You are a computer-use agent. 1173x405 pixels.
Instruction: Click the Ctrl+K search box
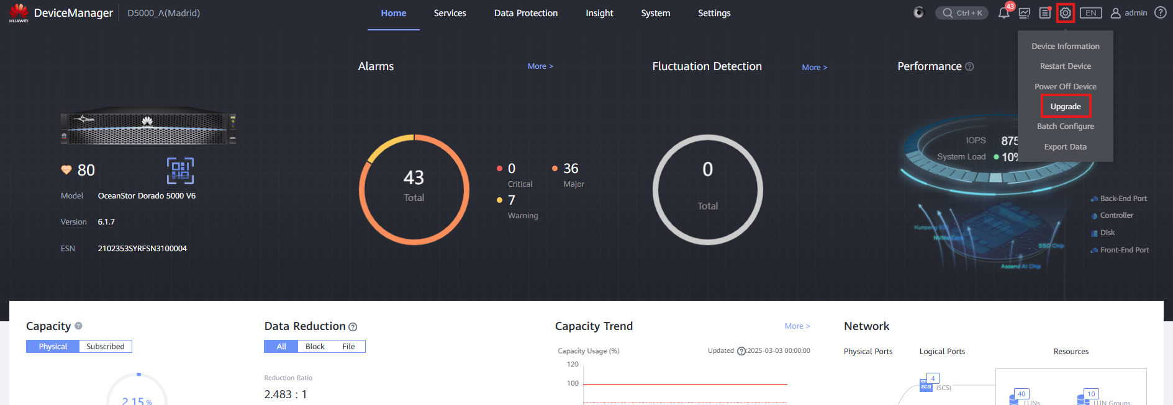click(962, 13)
